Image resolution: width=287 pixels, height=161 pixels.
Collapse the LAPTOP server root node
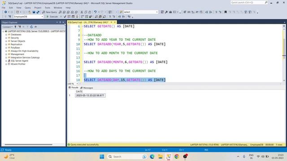click(3, 31)
